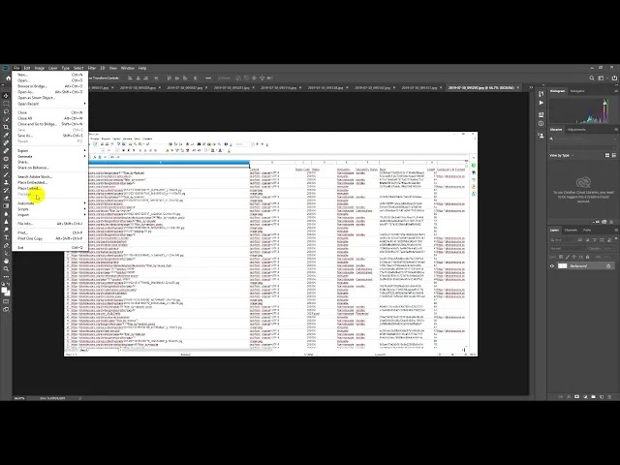Switch libraries to list view icon
Image resolution: width=620 pixels, height=465 pixels.
point(613,155)
